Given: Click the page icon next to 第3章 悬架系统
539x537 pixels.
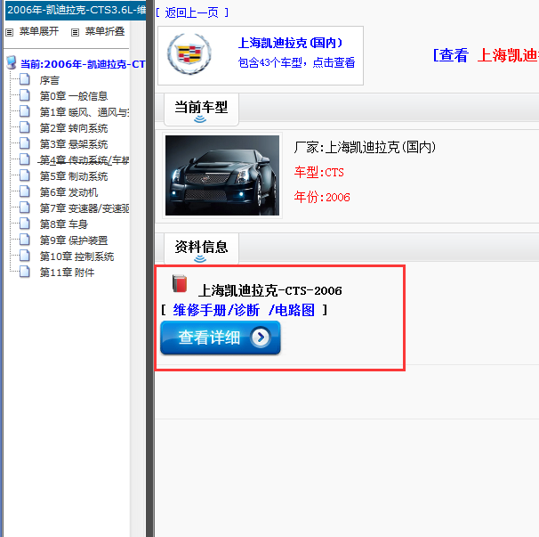Looking at the screenshot, I should tap(24, 142).
